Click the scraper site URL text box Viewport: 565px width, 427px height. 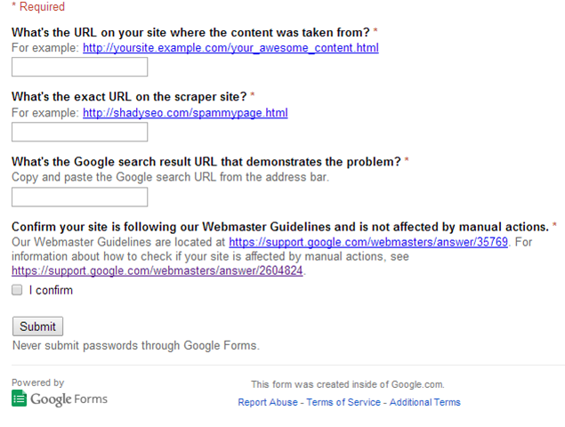point(79,132)
